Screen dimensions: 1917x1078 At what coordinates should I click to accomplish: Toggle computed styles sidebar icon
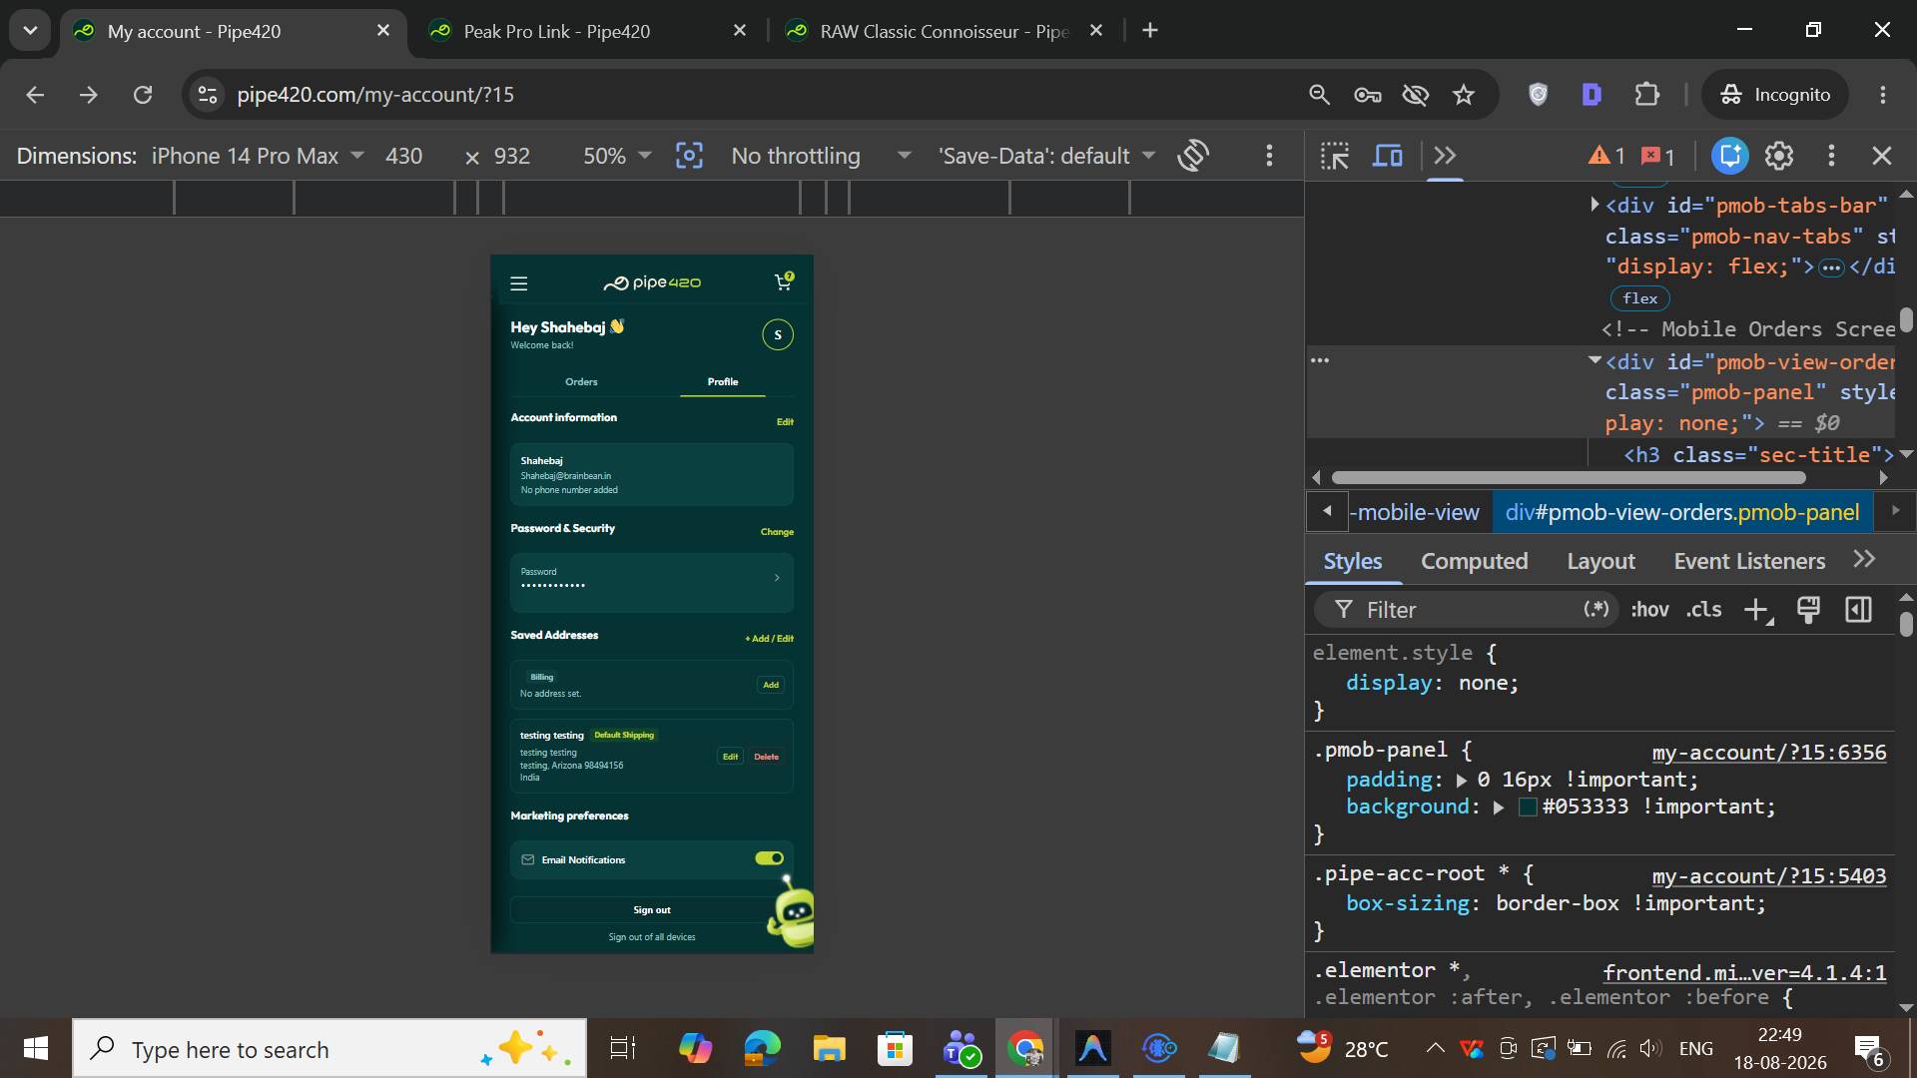1858,610
